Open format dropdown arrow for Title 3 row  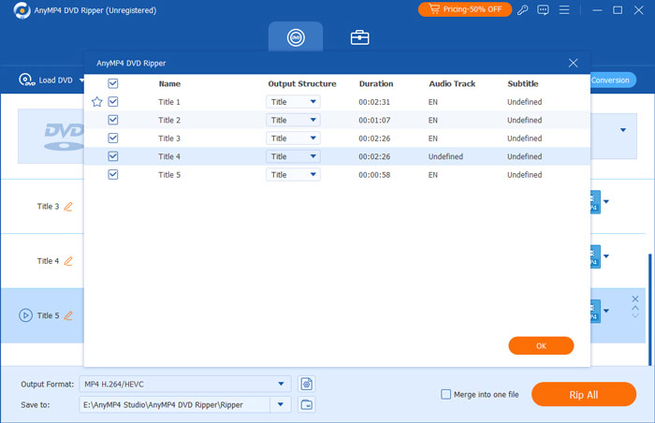606,202
